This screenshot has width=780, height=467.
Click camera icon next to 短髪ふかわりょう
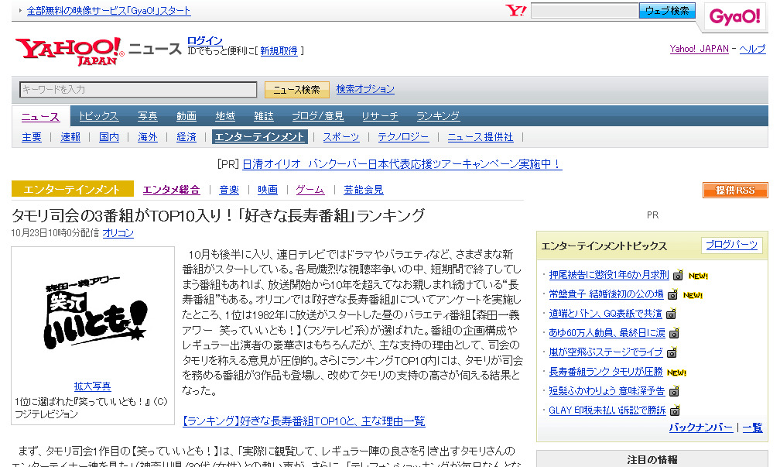pos(674,392)
